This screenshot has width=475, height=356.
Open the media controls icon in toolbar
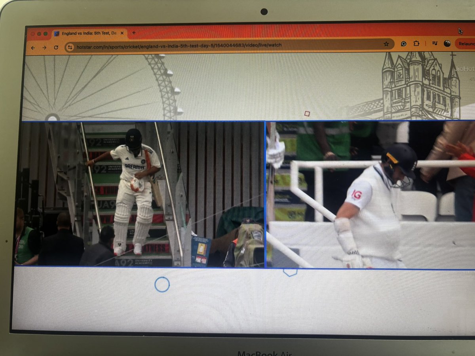[435, 44]
